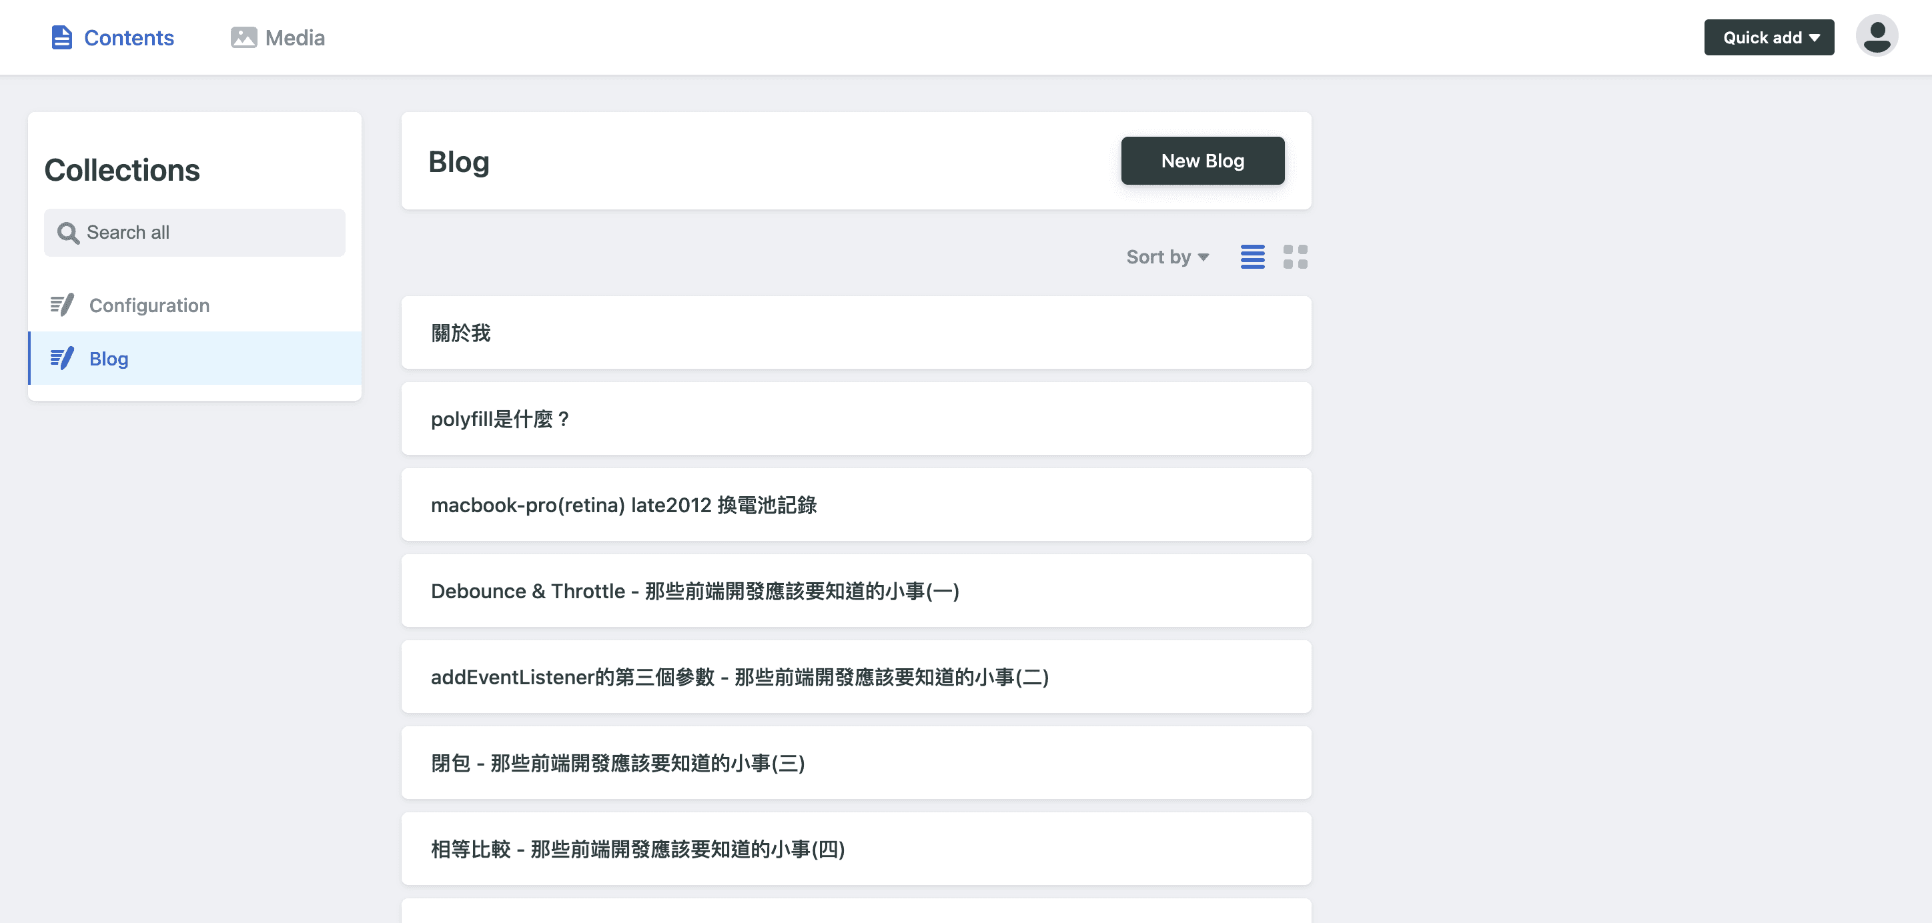Open the macbook-pro(retina) late2012 post
Image resolution: width=1932 pixels, height=923 pixels.
point(855,505)
